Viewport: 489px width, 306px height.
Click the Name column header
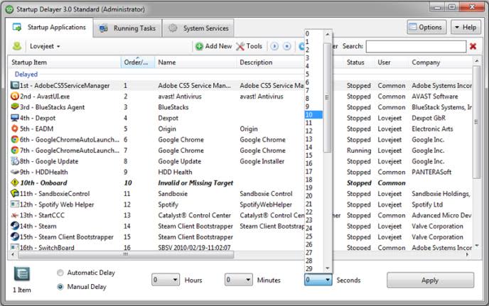tap(195, 62)
